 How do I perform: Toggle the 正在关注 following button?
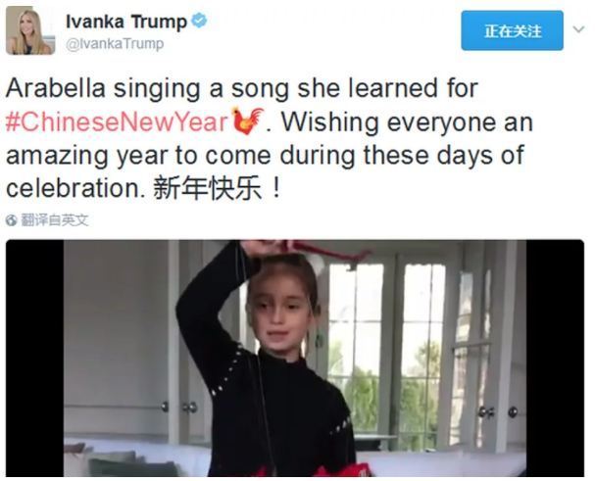512,30
